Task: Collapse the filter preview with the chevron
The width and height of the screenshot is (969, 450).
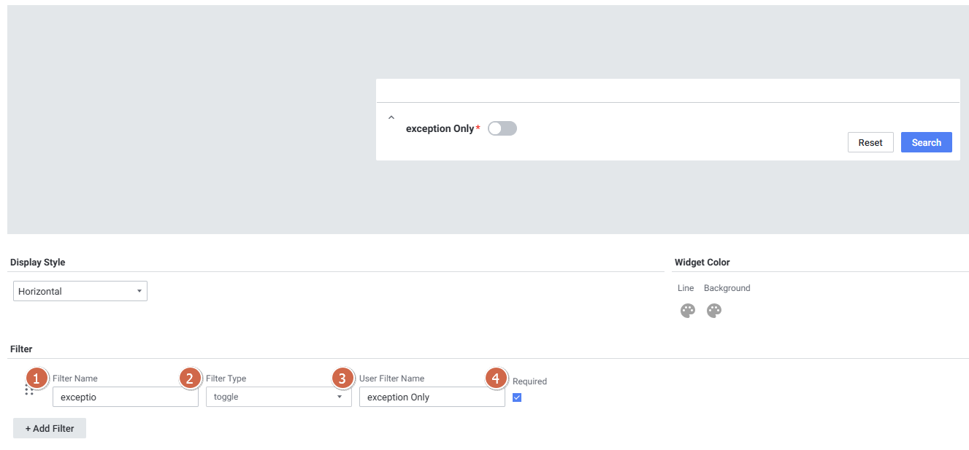Action: point(391,117)
